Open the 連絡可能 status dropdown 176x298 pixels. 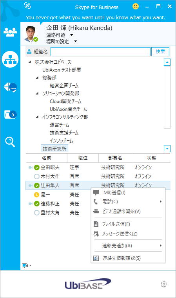[71, 35]
